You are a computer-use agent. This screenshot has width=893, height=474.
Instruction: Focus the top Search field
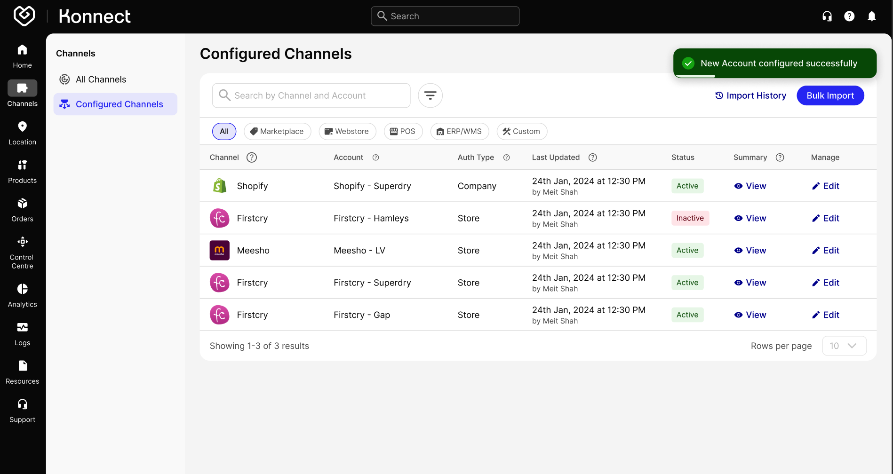(x=445, y=16)
